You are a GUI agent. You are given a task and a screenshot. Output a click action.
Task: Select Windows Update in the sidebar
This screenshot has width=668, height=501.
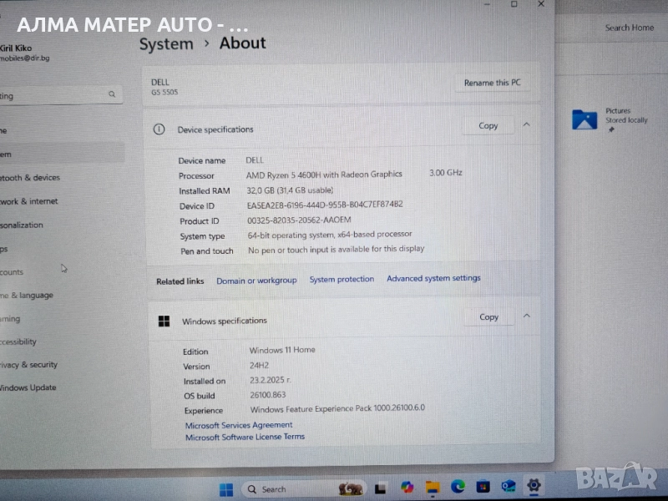click(28, 387)
